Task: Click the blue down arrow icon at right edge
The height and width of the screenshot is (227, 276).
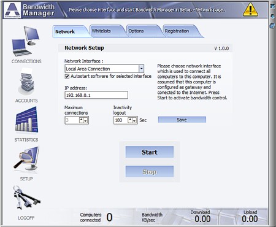Action: (x=272, y=16)
